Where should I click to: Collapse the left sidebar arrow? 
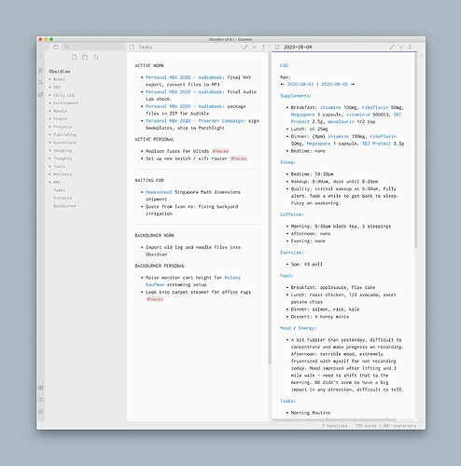(40, 56)
